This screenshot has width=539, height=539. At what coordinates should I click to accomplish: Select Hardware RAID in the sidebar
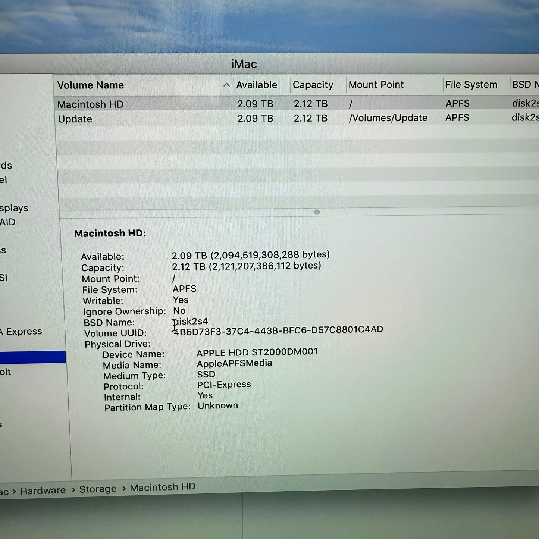click(x=8, y=222)
